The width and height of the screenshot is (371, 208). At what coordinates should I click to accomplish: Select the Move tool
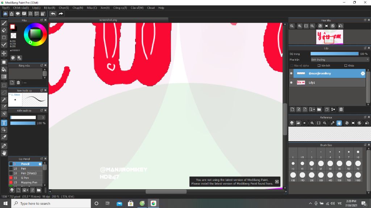4,53
